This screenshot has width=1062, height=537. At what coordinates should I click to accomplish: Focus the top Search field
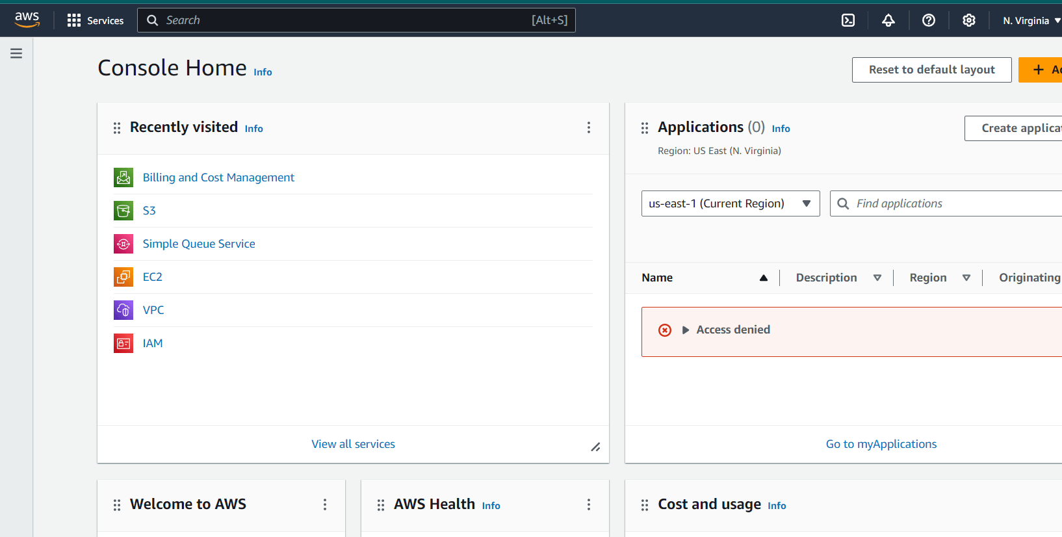[x=356, y=20]
